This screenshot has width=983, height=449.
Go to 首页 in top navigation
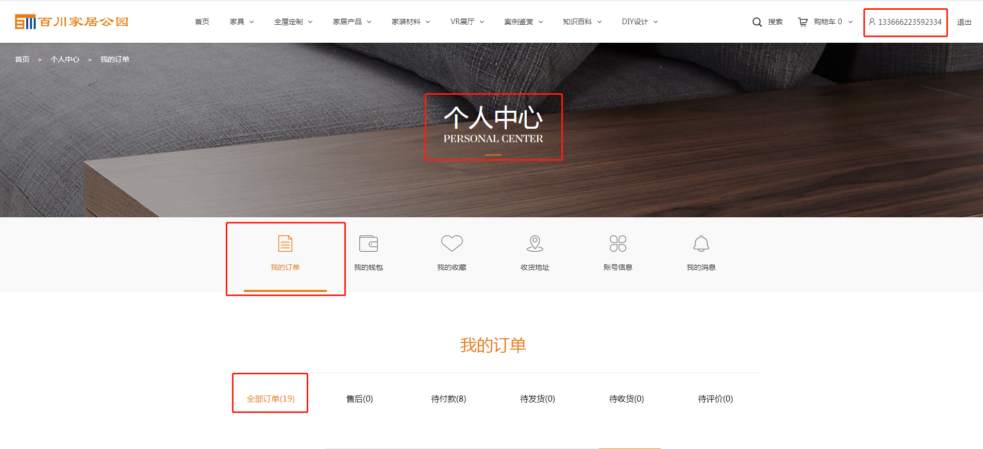202,22
